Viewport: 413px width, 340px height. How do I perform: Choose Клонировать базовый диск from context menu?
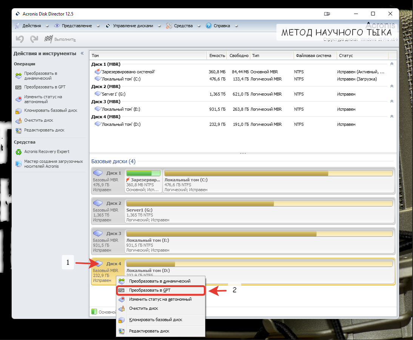point(160,320)
